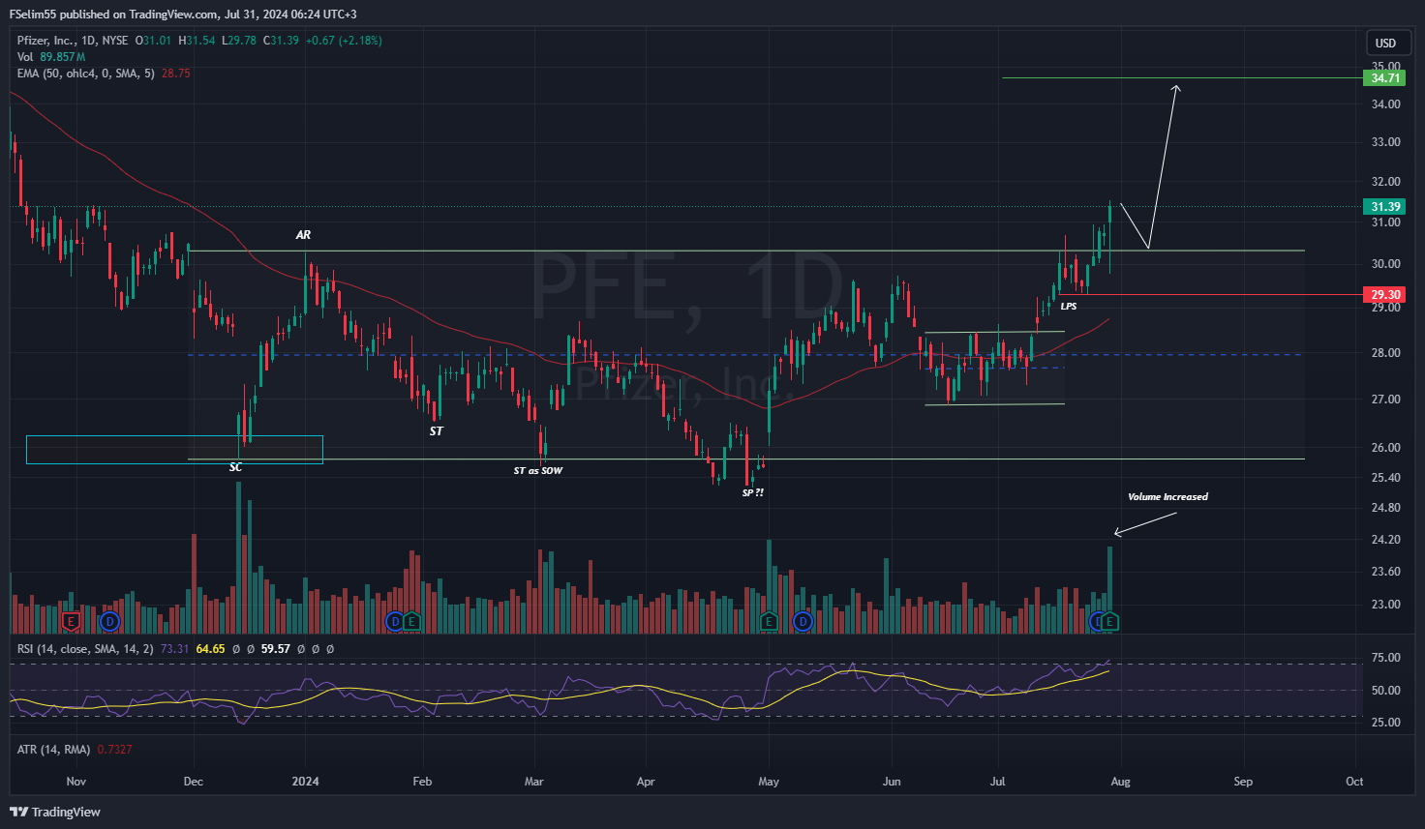Viewport: 1425px width, 829px height.
Task: Click the EMA value 28.75
Action: click(175, 74)
